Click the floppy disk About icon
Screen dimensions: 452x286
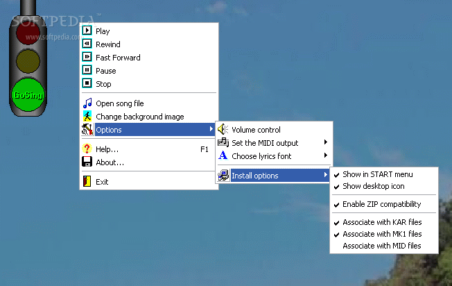(x=87, y=162)
